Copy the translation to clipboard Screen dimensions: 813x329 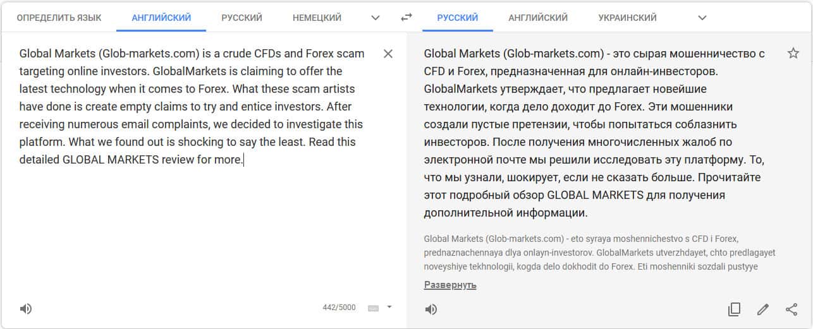tap(734, 309)
